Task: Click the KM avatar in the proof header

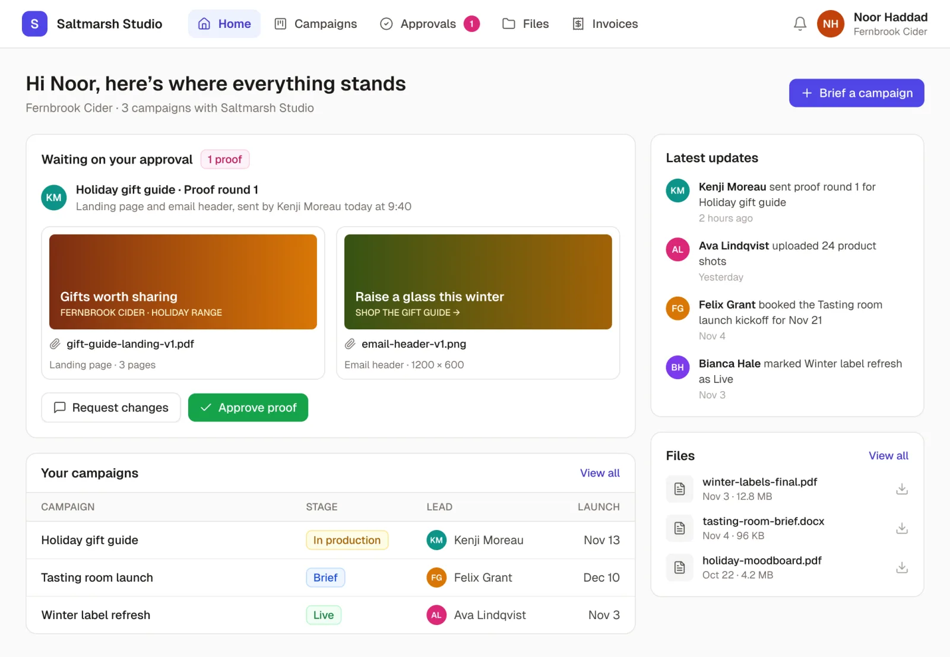Action: [53, 198]
